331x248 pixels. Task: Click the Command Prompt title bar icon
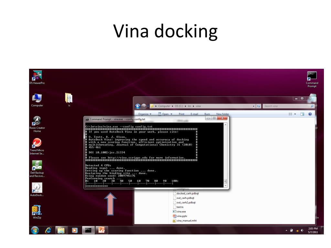87,119
